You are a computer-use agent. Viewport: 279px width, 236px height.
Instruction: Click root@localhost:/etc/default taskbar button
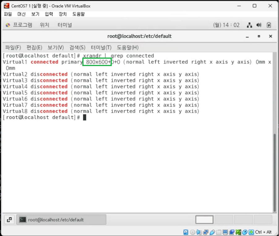pyautogui.click(x=61, y=220)
